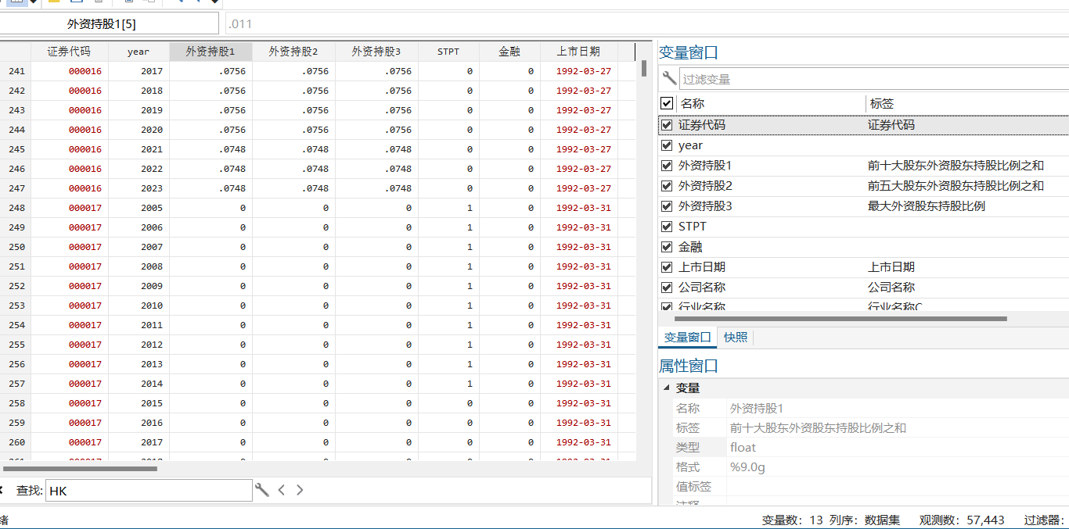This screenshot has height=529, width=1069.
Task: Click the 名称 property value 外资持股1
Action: click(x=756, y=408)
